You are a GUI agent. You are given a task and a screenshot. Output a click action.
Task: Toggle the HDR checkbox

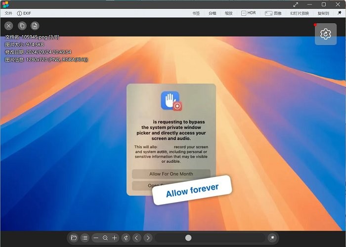[249, 13]
